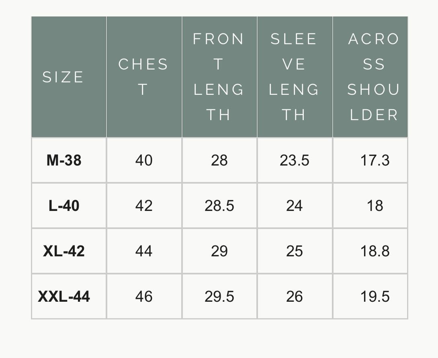Image resolution: width=438 pixels, height=358 pixels.
Task: Click front length value 29.5
Action: click(x=219, y=297)
